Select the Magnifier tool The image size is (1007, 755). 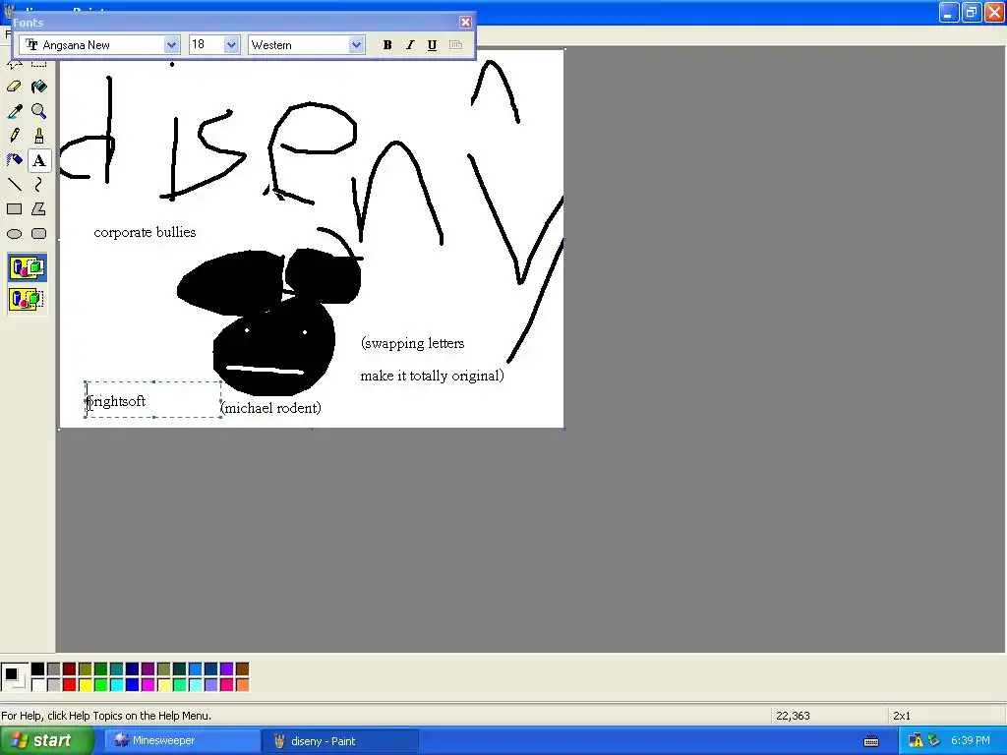tap(39, 111)
